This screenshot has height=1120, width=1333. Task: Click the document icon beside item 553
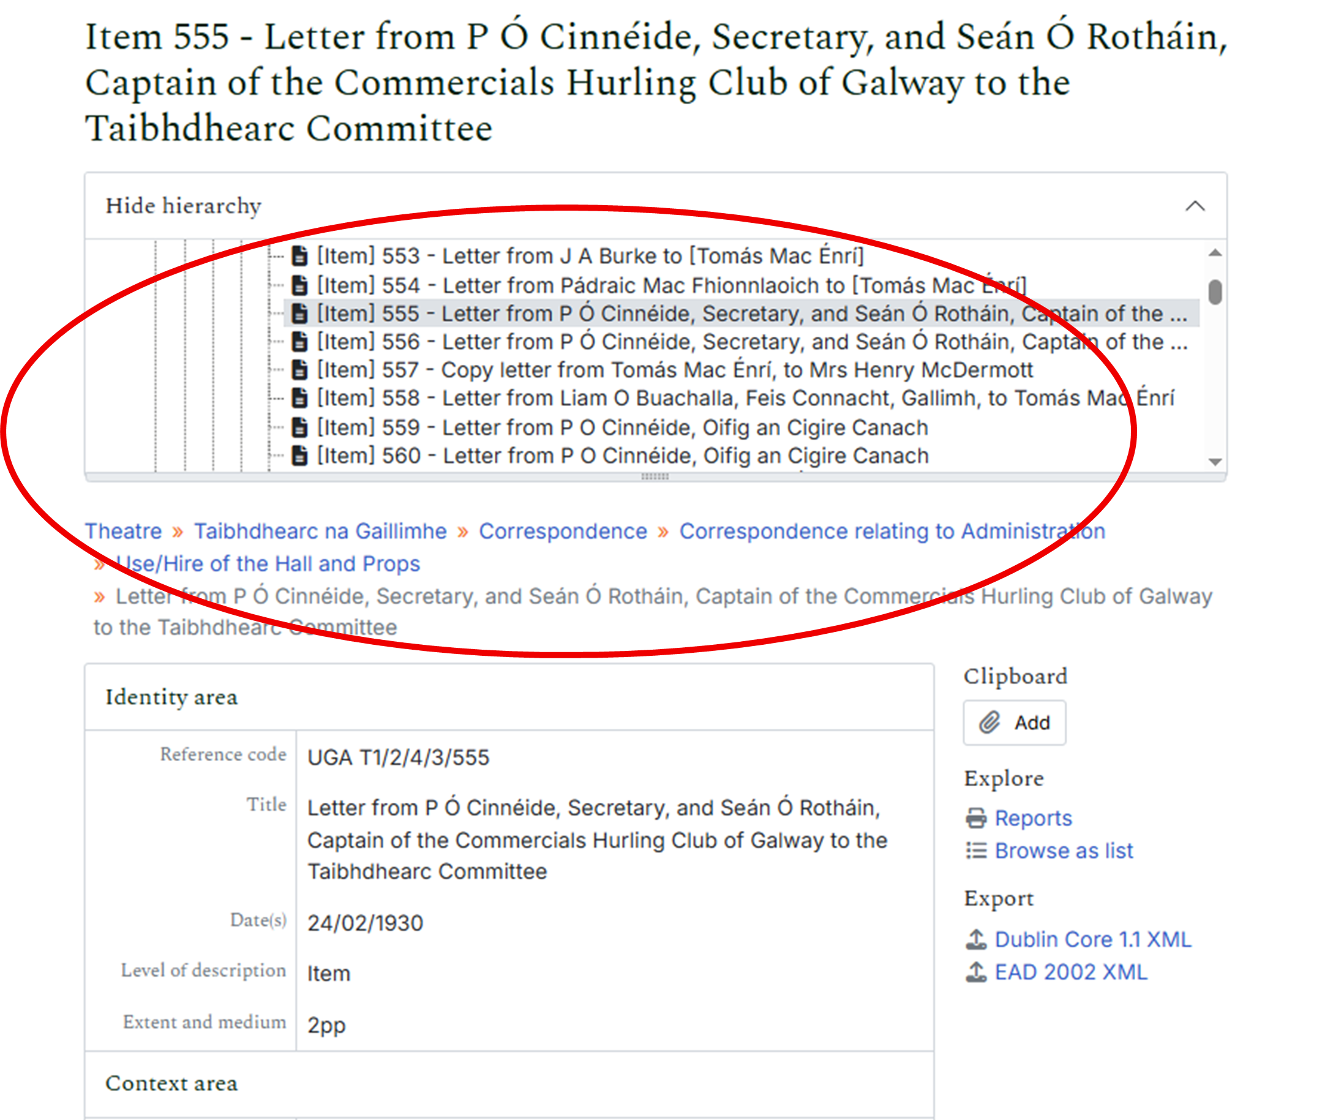coord(299,256)
